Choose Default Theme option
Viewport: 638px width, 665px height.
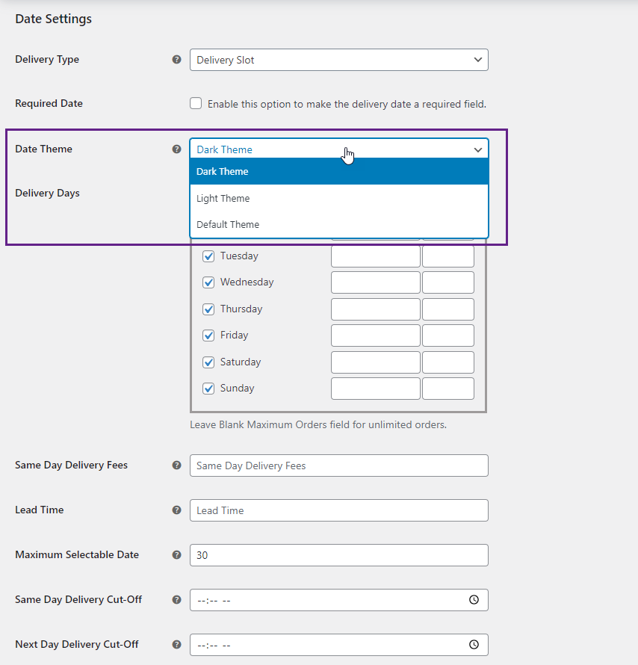tap(338, 224)
